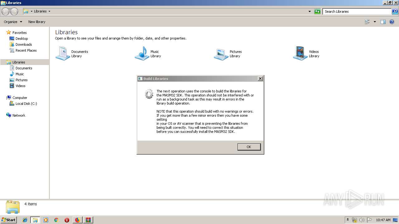Open the network tray icon
399x224 pixels.
[354, 220]
